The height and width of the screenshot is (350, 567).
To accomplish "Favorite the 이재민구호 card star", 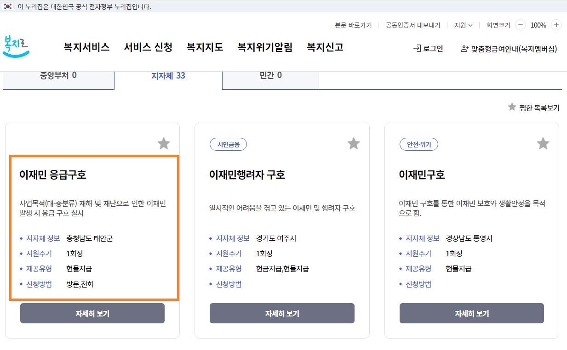I will (543, 143).
